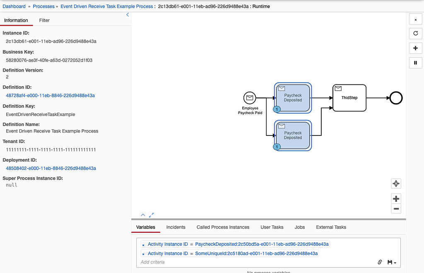Click the circular-arrow retry icon in right toolbar
This screenshot has height=273, width=424.
tap(415, 34)
